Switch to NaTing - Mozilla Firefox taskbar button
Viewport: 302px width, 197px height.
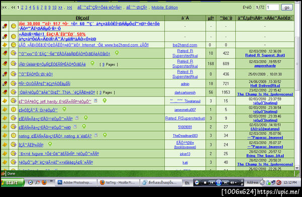pyautogui.click(x=118, y=182)
